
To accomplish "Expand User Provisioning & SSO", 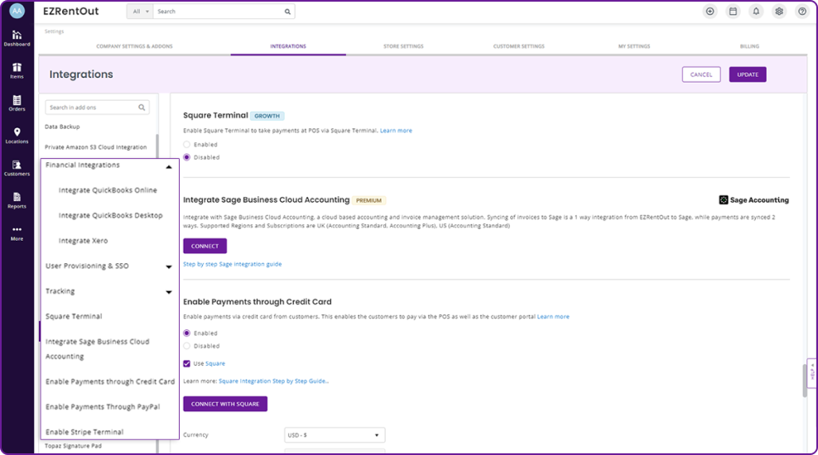I will coord(169,267).
